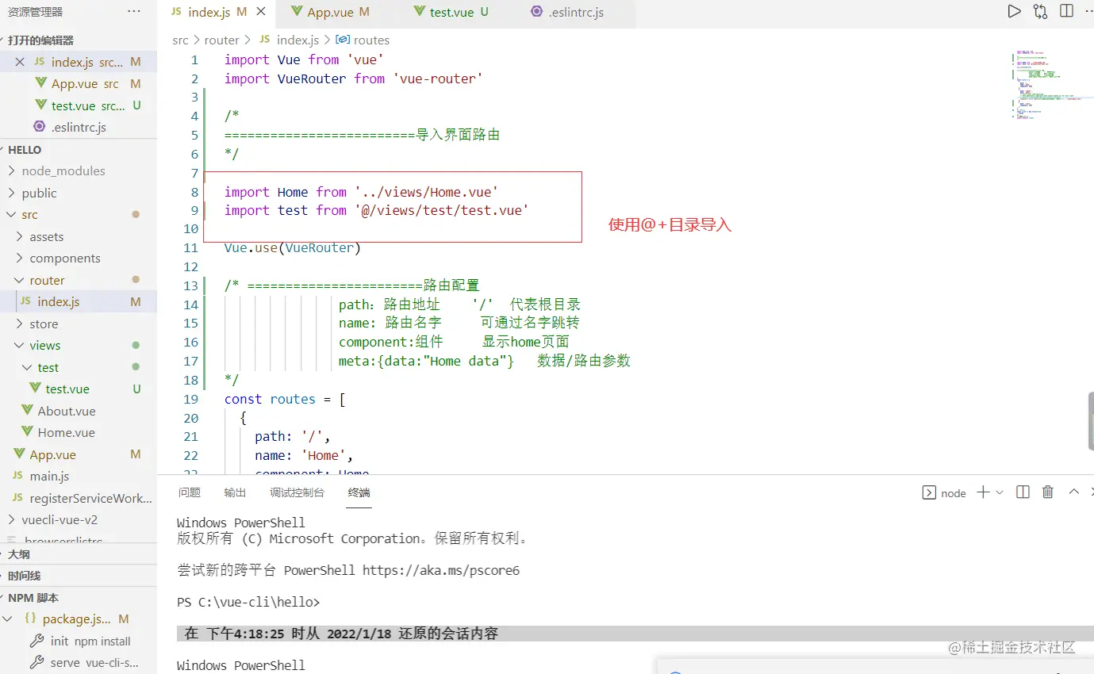This screenshot has height=674, width=1094.
Task: Select the node terminal instance
Action: 944,492
